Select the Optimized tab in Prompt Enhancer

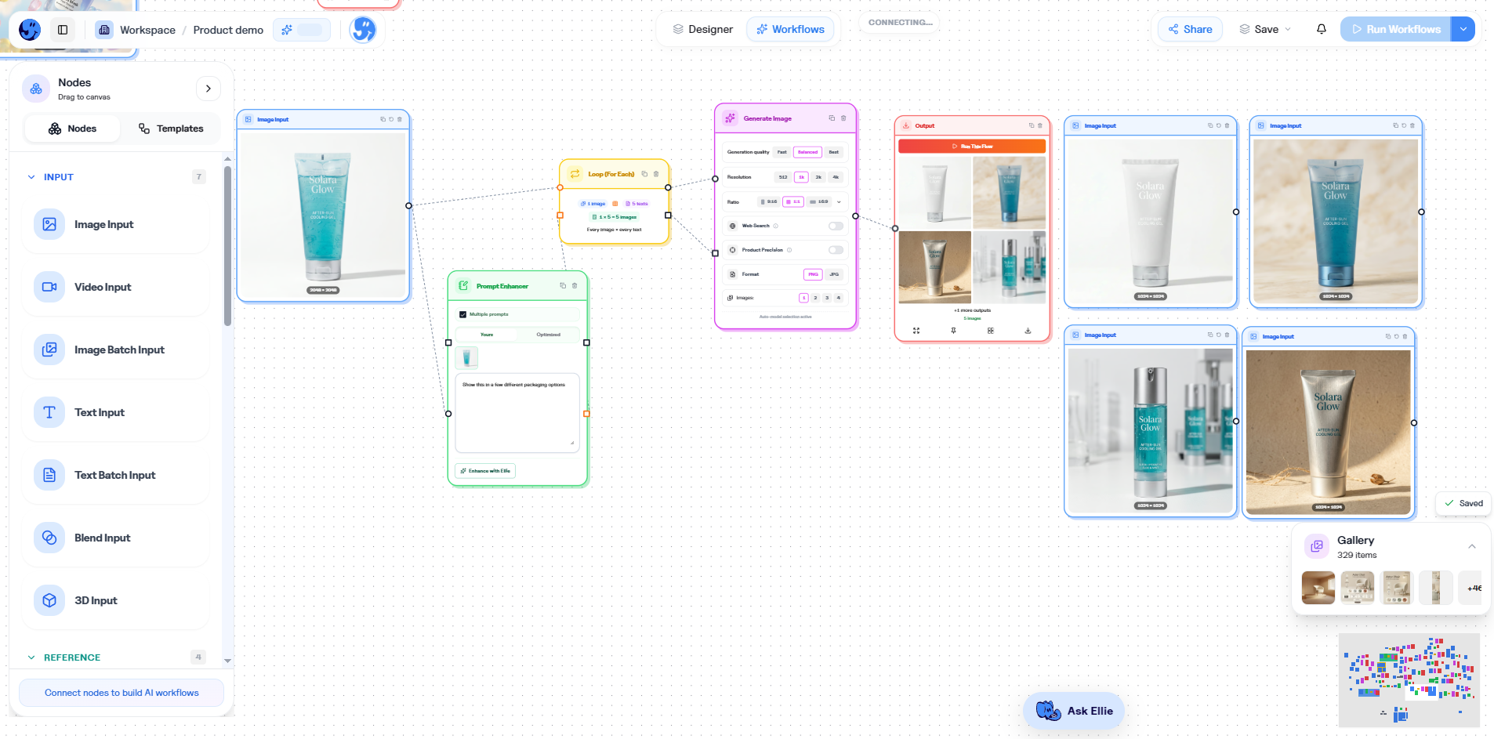(549, 335)
